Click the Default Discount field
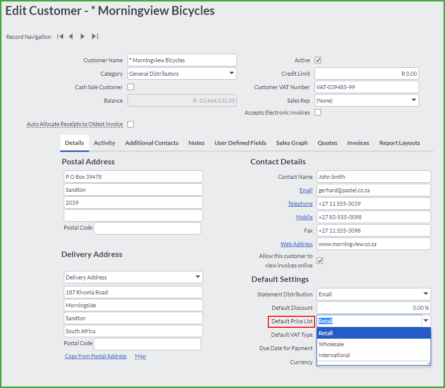The image size is (445, 388). tap(373, 308)
